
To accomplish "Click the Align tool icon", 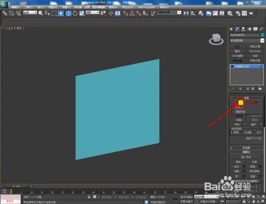I will pyautogui.click(x=193, y=13).
